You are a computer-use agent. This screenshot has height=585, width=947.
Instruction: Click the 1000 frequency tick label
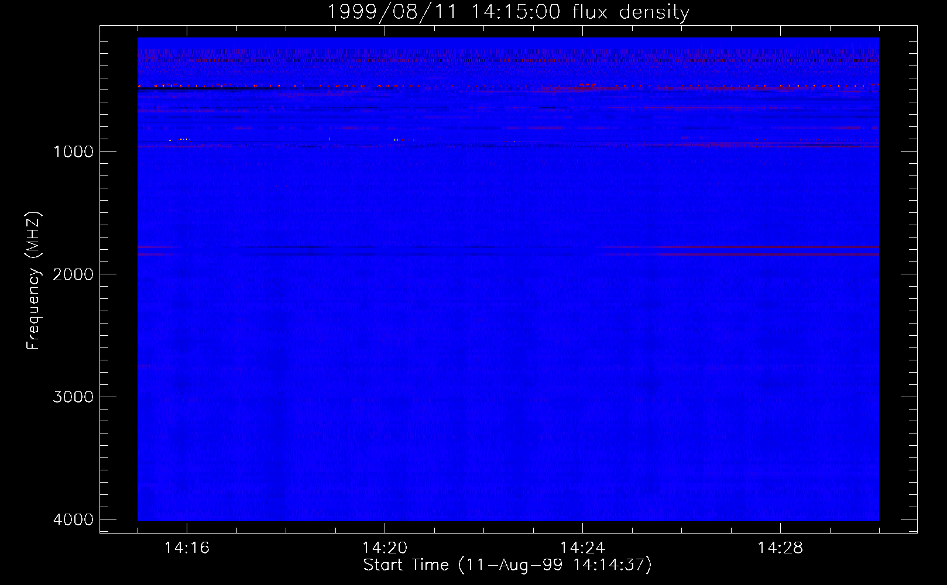[73, 152]
